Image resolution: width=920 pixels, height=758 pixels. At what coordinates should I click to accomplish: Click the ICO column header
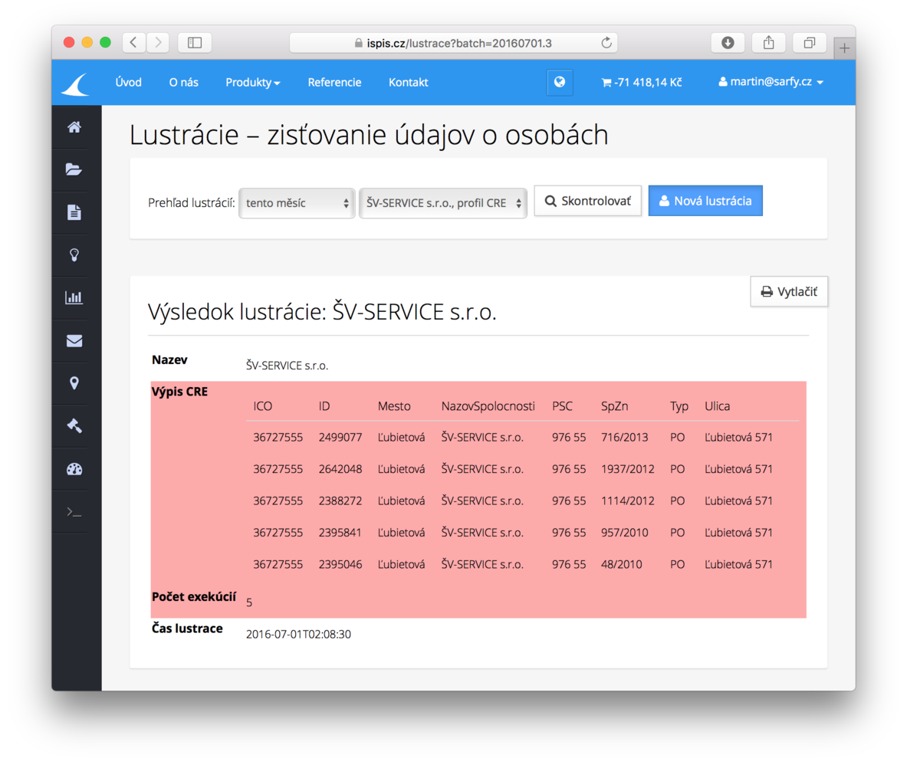(x=263, y=405)
